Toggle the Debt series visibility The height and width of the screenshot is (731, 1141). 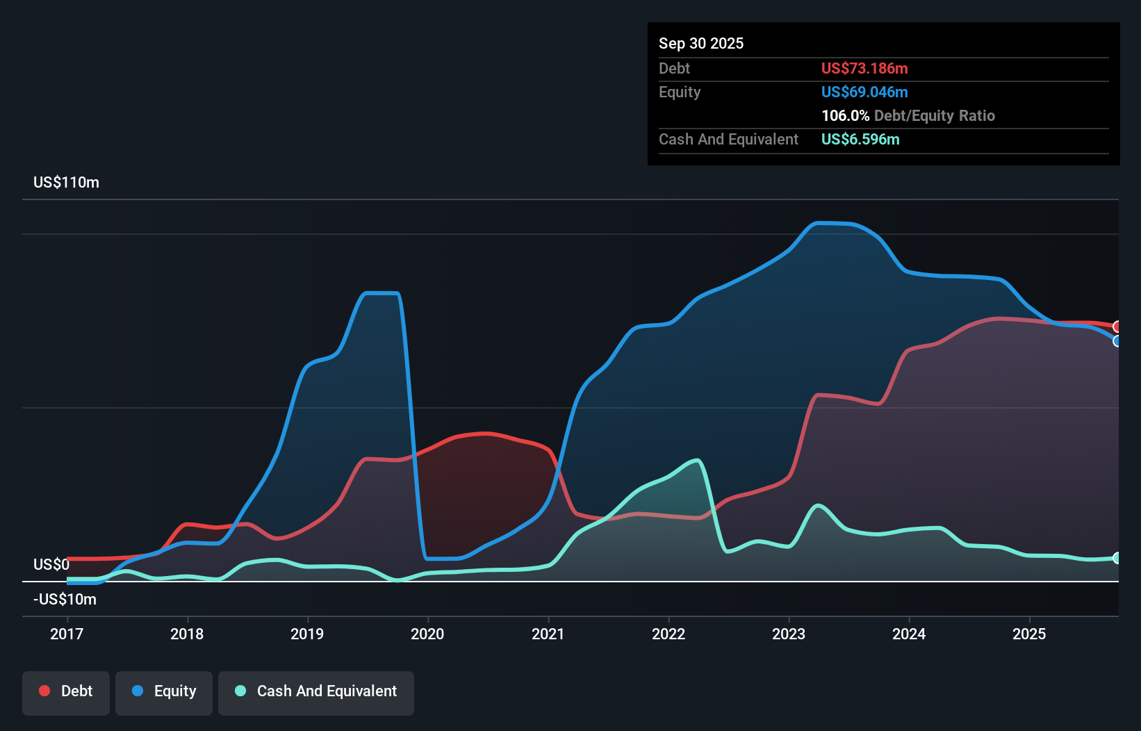66,691
